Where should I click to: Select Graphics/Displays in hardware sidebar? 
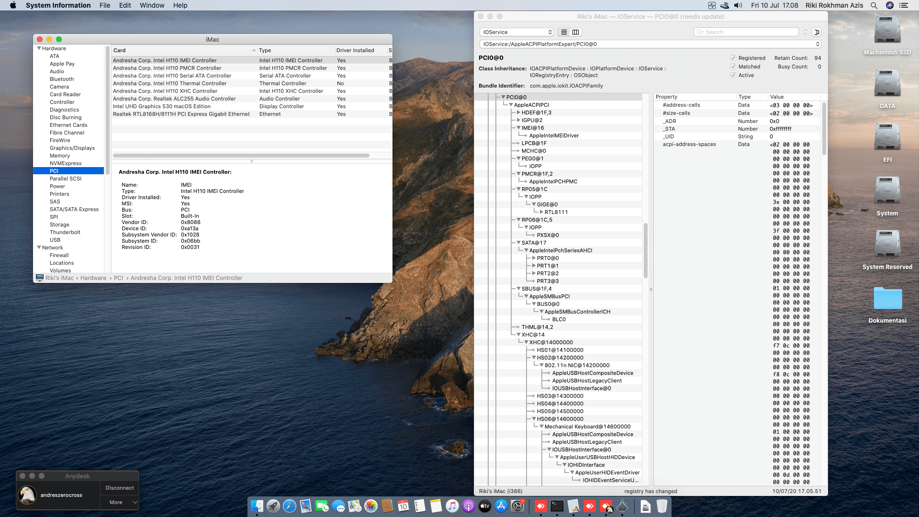72,148
